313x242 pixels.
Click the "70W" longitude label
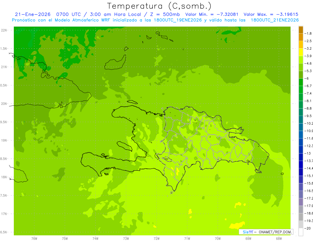(x=218, y=239)
